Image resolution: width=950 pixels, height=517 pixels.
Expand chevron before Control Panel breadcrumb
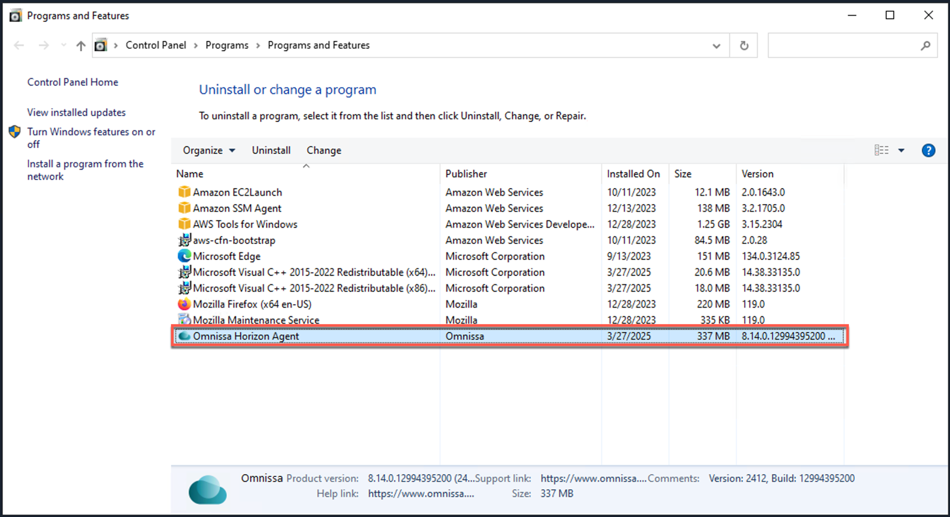[x=116, y=45]
